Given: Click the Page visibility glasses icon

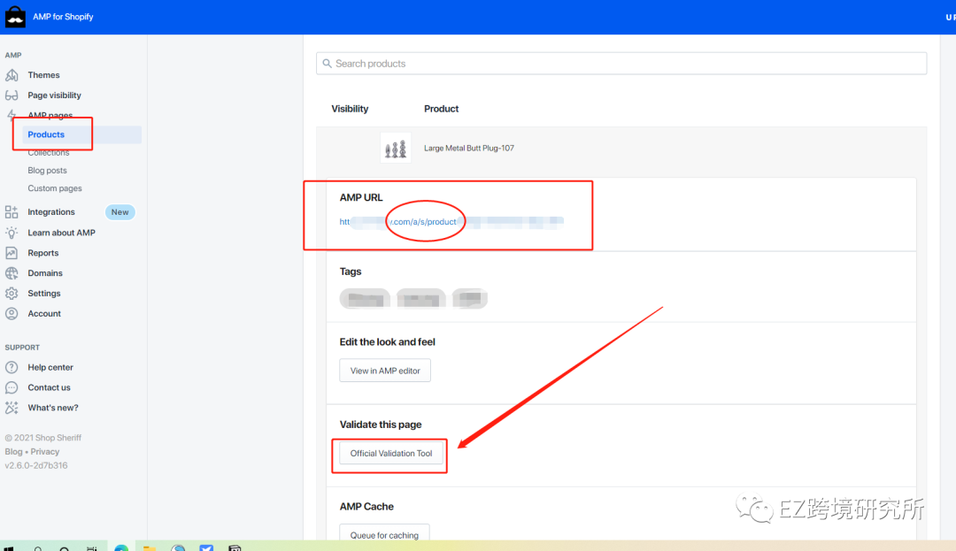Looking at the screenshot, I should [12, 95].
